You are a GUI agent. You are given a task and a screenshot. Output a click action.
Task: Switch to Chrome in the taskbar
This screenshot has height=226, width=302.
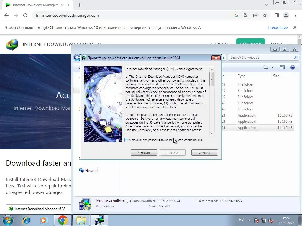pyautogui.click(x=63, y=220)
